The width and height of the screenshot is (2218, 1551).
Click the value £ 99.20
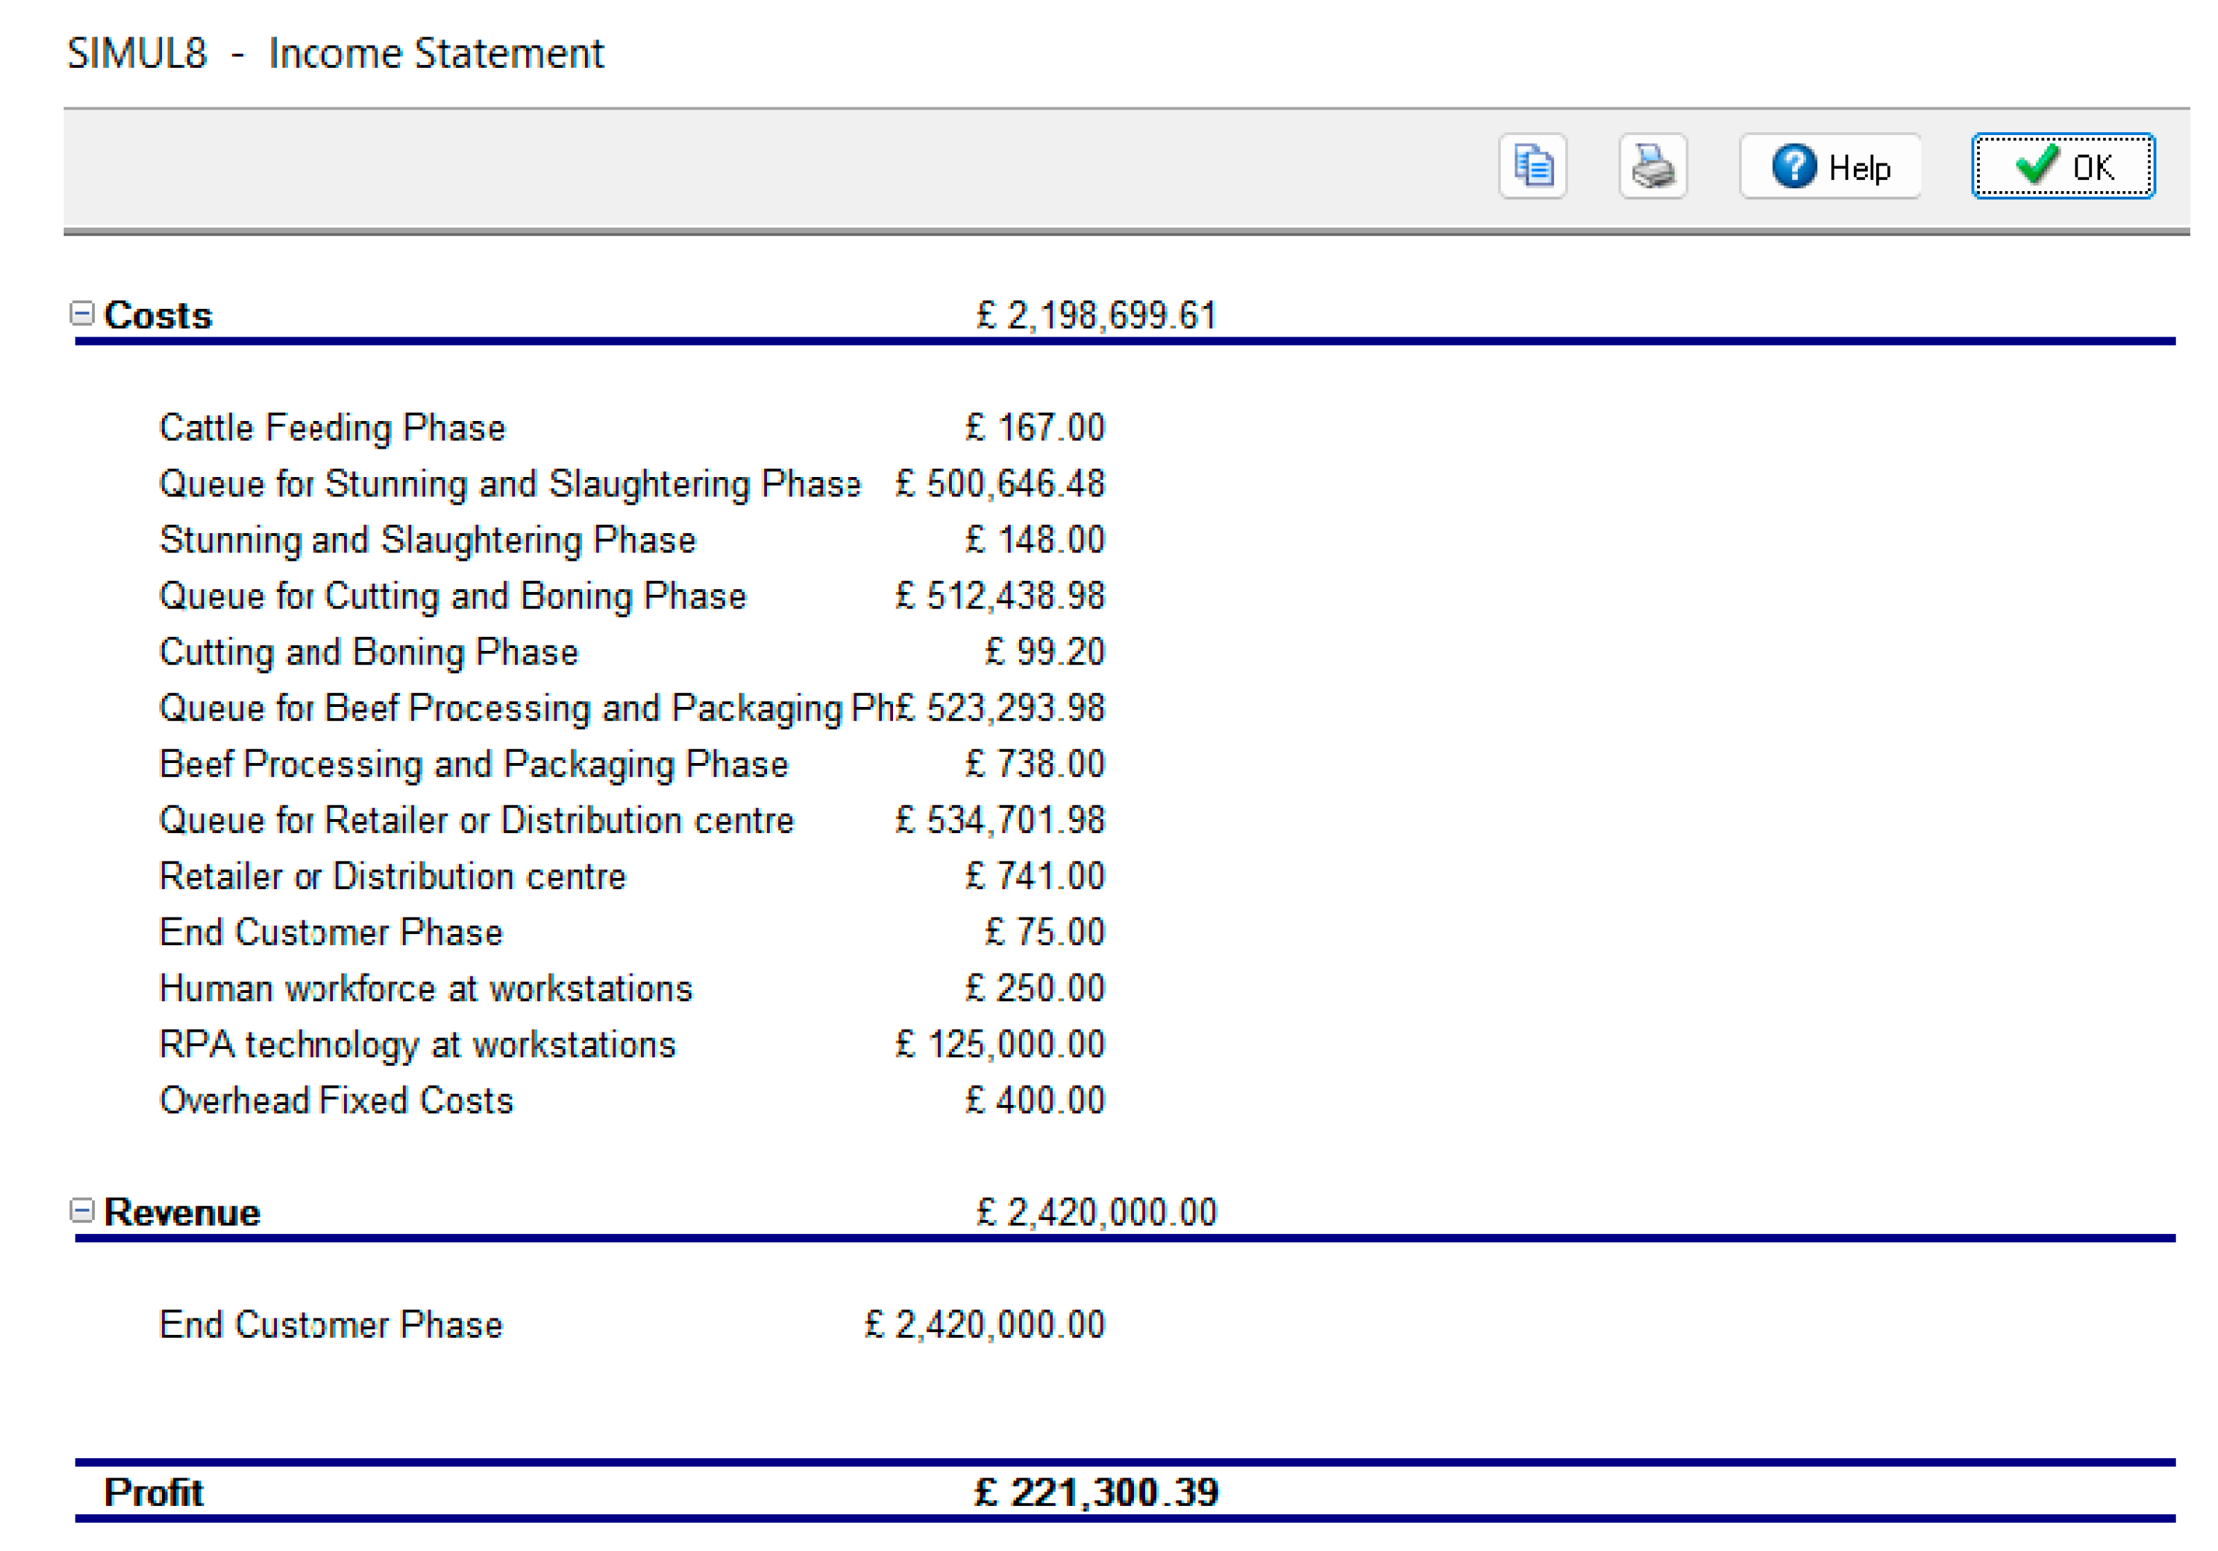coord(1045,652)
